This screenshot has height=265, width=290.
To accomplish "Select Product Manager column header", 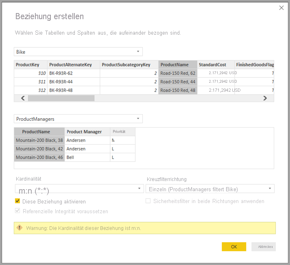I will pyautogui.click(x=87, y=132).
